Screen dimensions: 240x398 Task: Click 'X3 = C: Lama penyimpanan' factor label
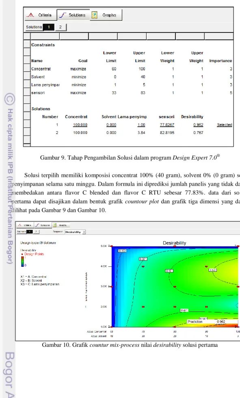[x=40, y=284]
